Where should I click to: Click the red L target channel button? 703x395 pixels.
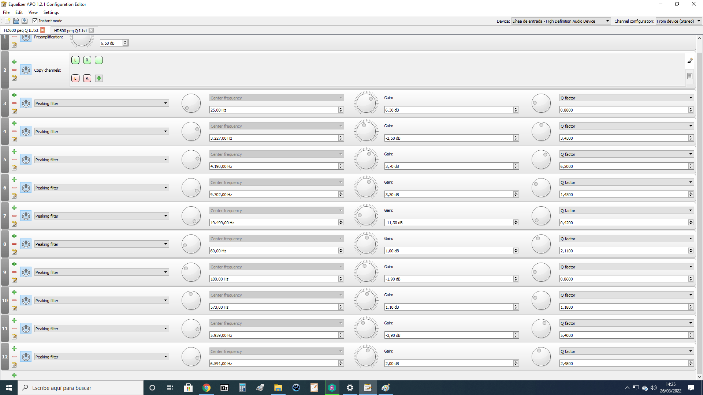[75, 78]
